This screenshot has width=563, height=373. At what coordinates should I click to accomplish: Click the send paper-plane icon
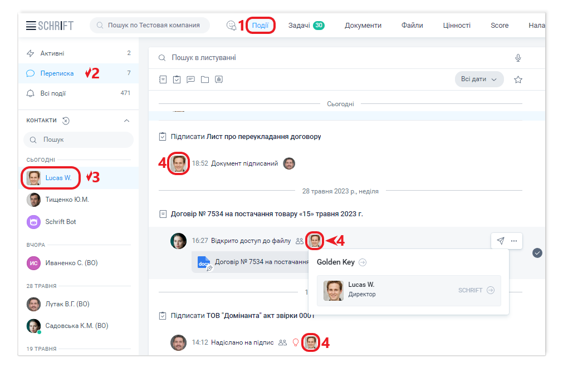pos(500,241)
